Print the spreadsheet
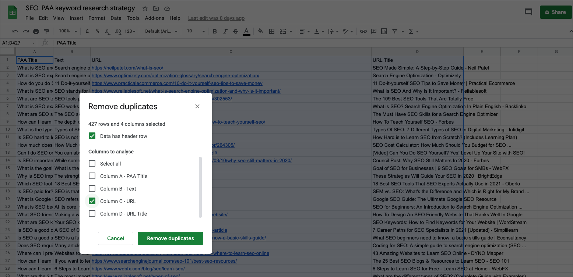 click(x=36, y=31)
